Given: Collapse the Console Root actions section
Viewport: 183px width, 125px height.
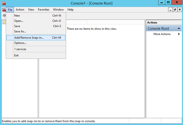Looking at the screenshot, I should click(179, 28).
